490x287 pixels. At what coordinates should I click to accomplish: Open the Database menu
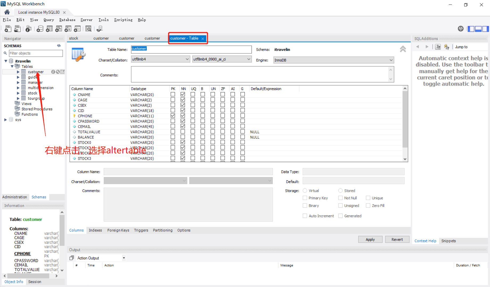(x=67, y=20)
